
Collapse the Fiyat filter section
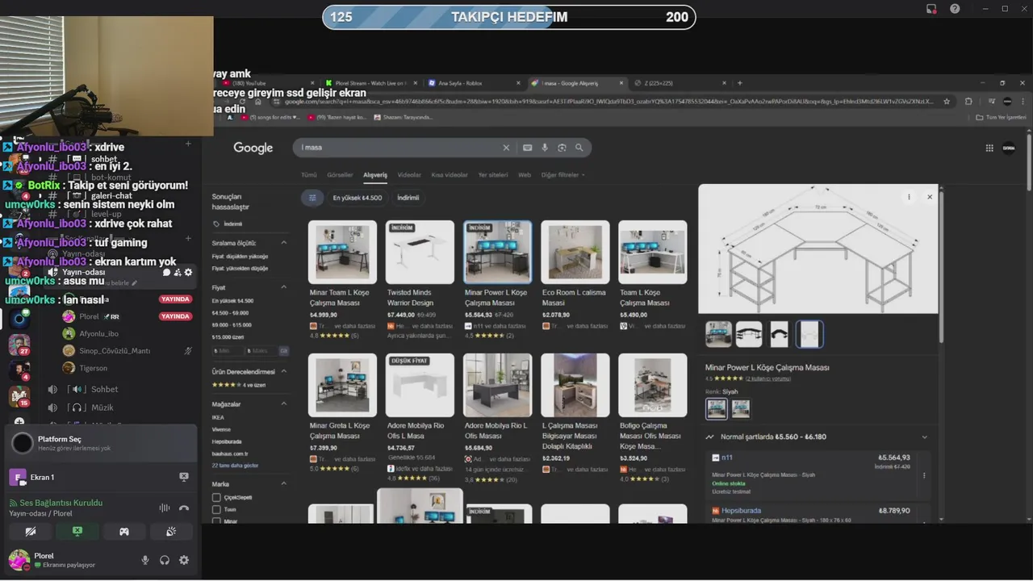point(283,287)
